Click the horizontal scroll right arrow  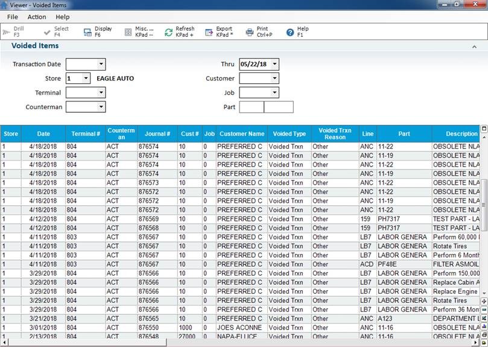click(475, 343)
